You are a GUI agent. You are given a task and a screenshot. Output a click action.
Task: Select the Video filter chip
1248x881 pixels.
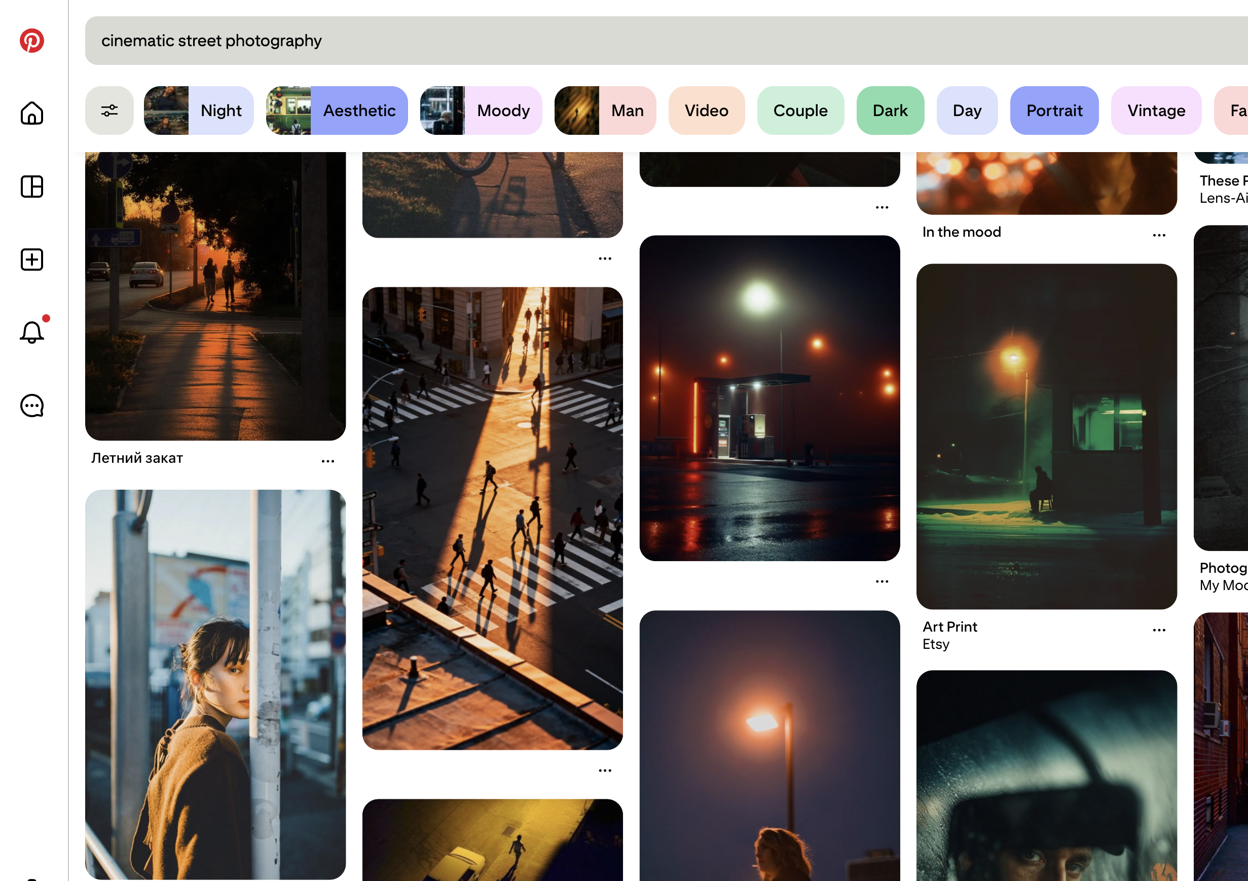coord(707,111)
